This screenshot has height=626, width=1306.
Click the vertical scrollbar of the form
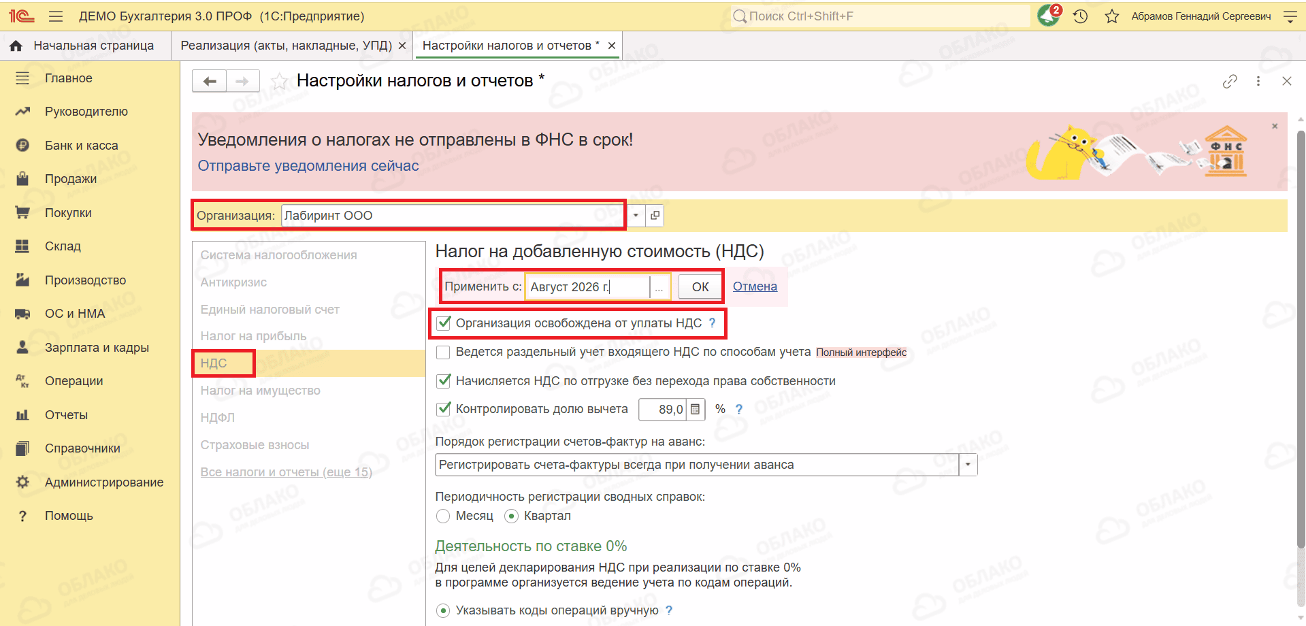click(1301, 339)
